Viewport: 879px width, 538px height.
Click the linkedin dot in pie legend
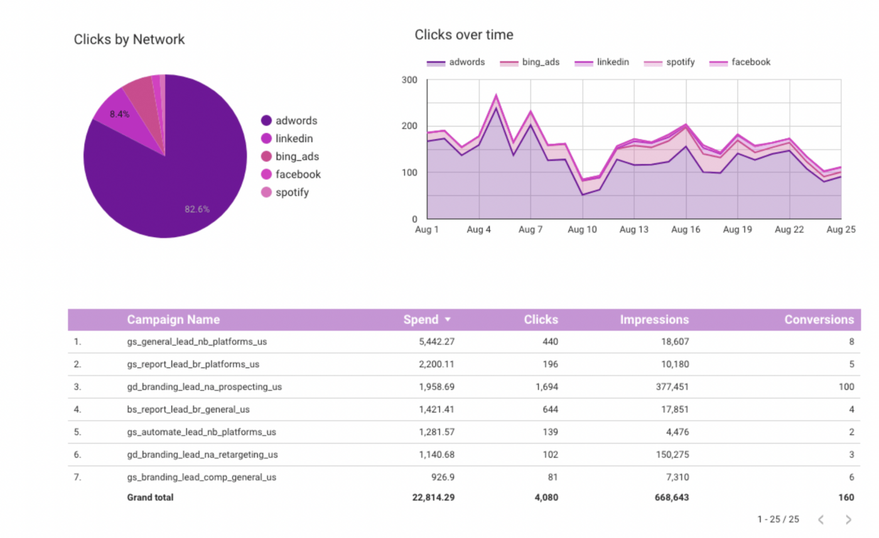(266, 138)
